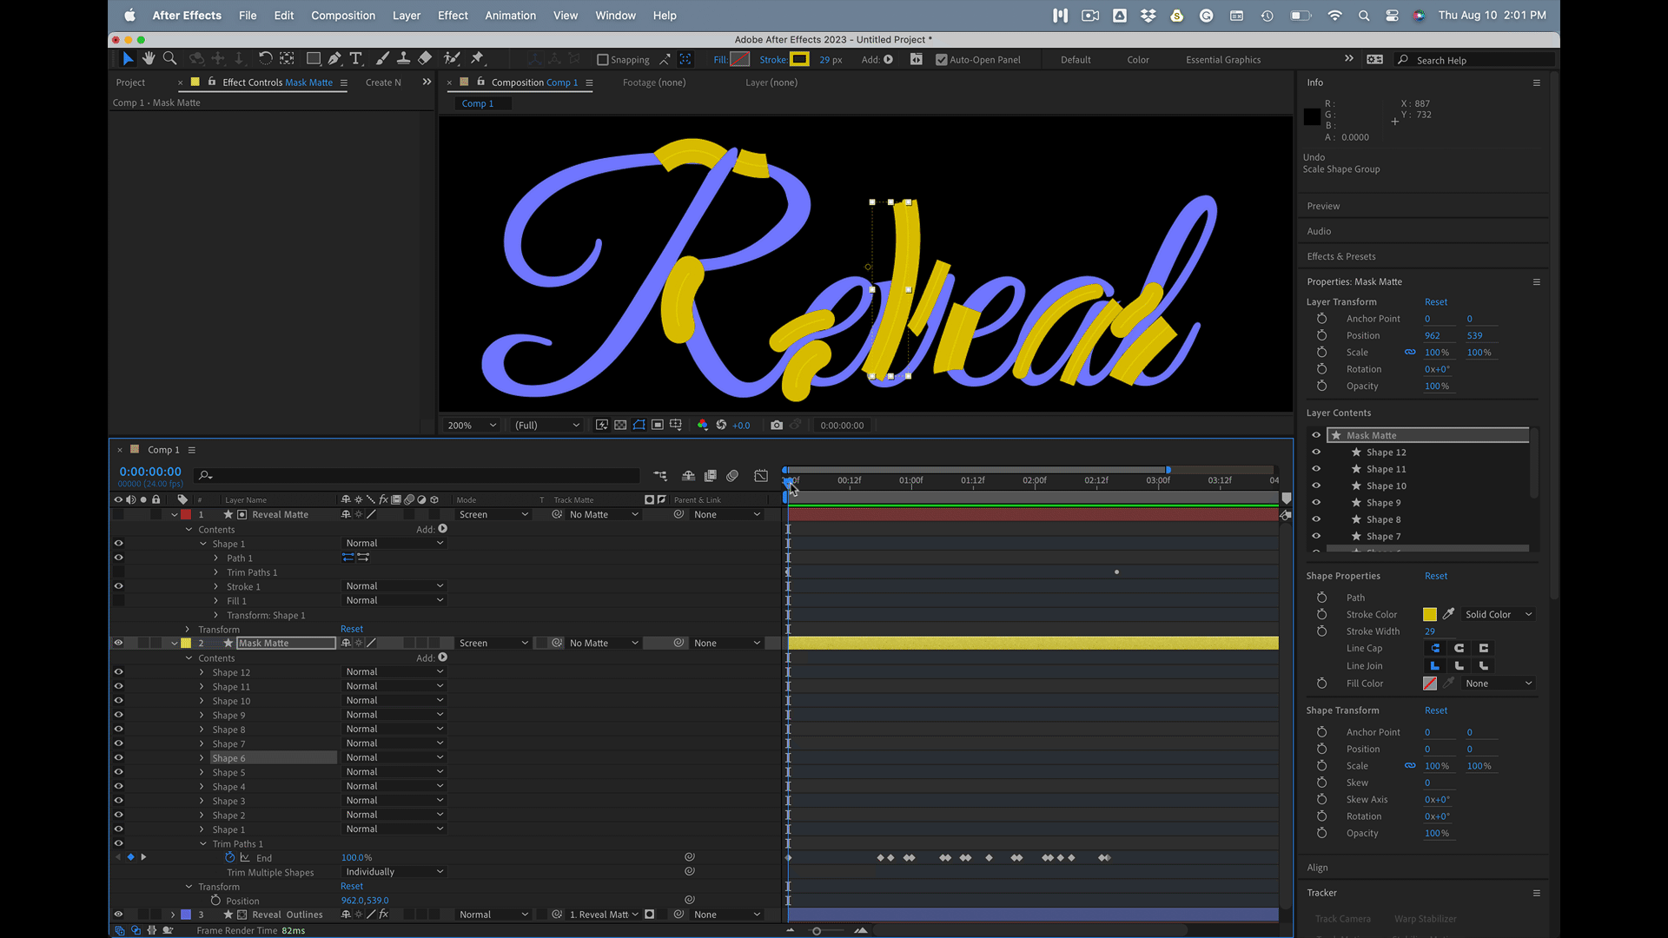The width and height of the screenshot is (1668, 938).
Task: Hide Shape 12 in the timeline layer
Action: pyautogui.click(x=118, y=672)
